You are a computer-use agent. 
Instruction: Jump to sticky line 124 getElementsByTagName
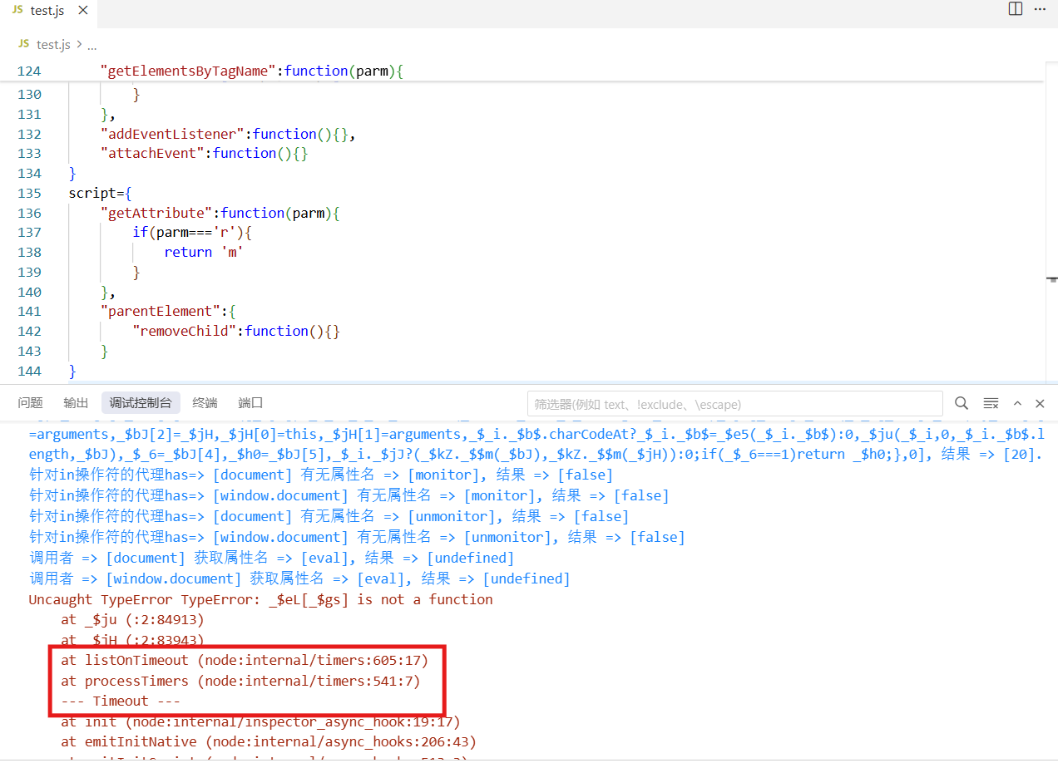pos(250,71)
